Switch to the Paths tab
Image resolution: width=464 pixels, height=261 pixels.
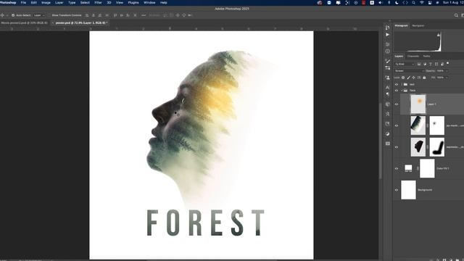[x=426, y=57]
